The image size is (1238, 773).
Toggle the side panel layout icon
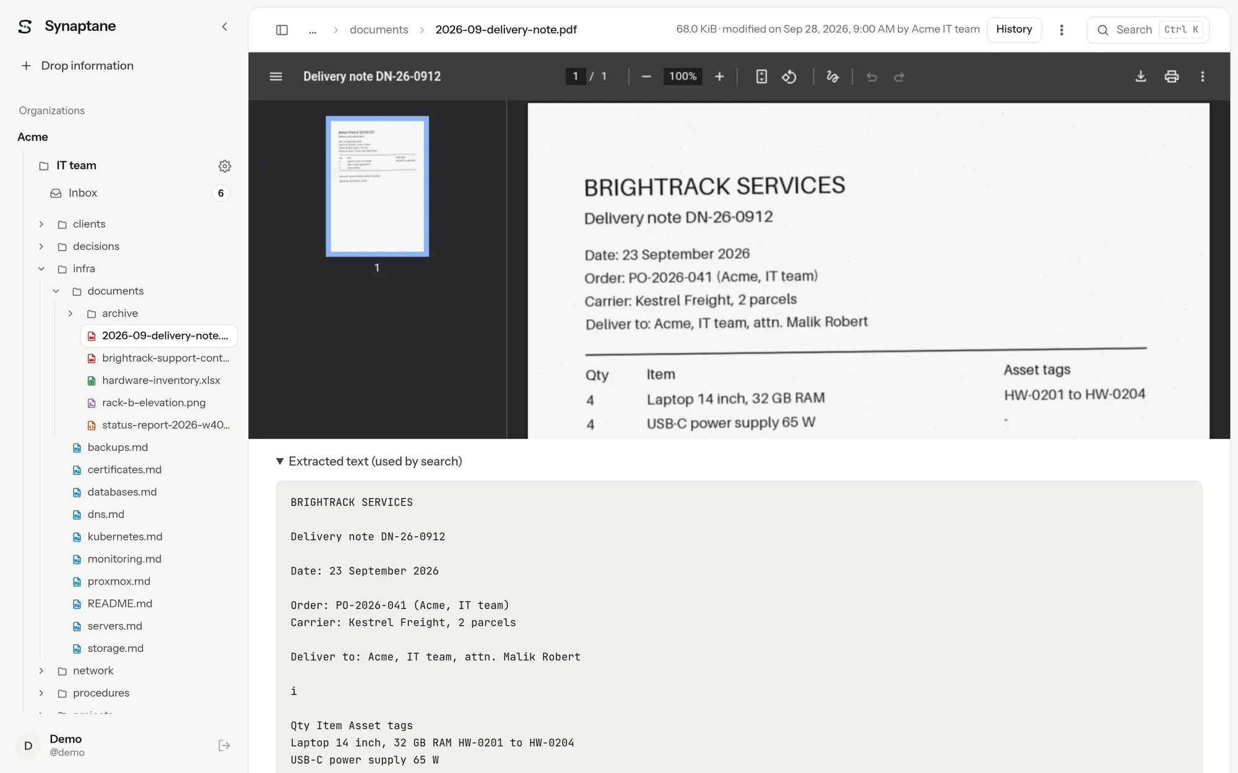[x=282, y=30]
